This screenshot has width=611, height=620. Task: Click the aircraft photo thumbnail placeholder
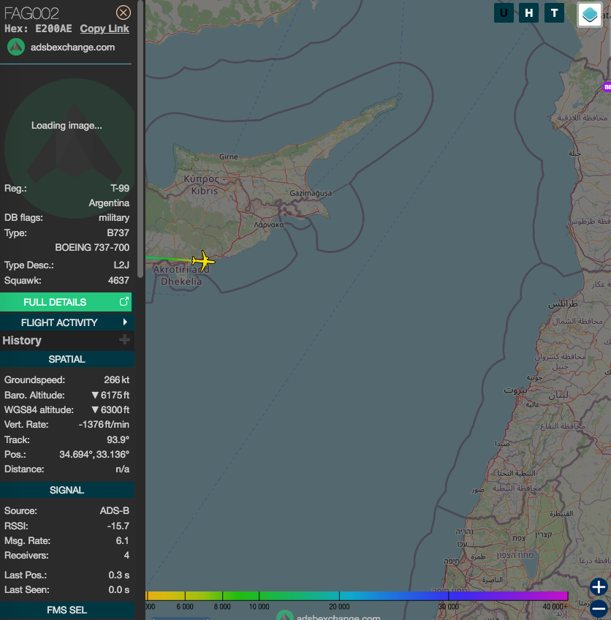(x=69, y=148)
